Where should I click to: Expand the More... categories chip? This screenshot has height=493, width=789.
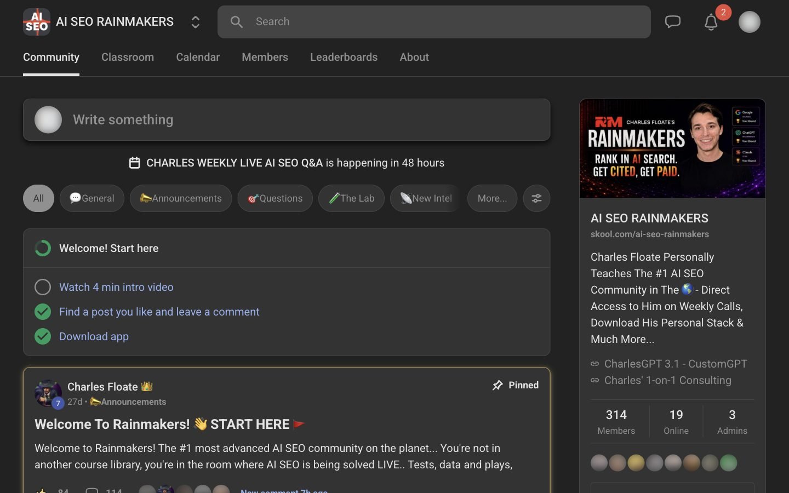pos(492,198)
